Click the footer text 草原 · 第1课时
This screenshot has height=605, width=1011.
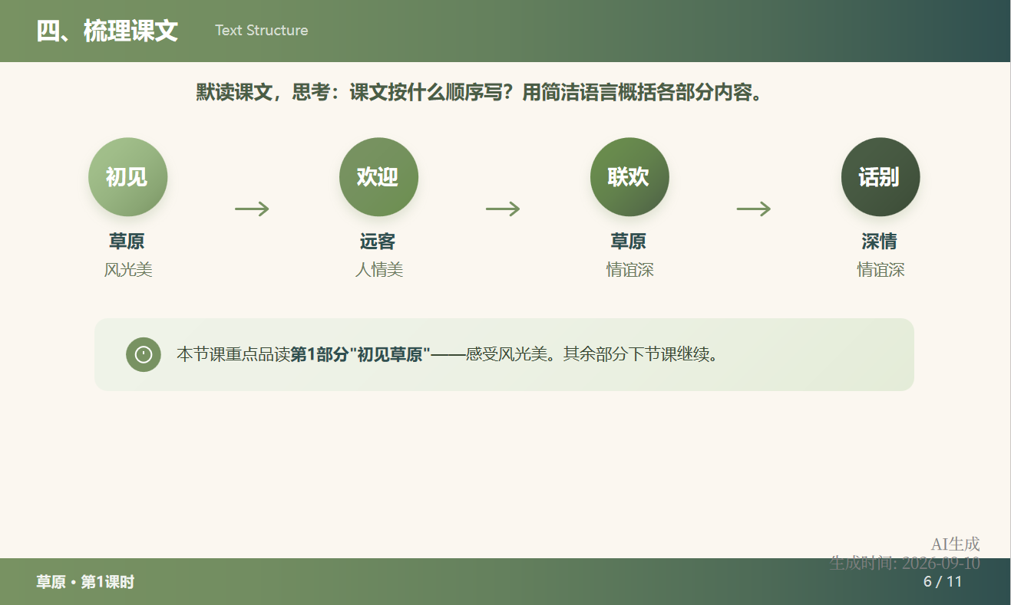tap(85, 582)
